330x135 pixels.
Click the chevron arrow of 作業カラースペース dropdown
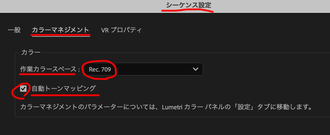(x=195, y=69)
